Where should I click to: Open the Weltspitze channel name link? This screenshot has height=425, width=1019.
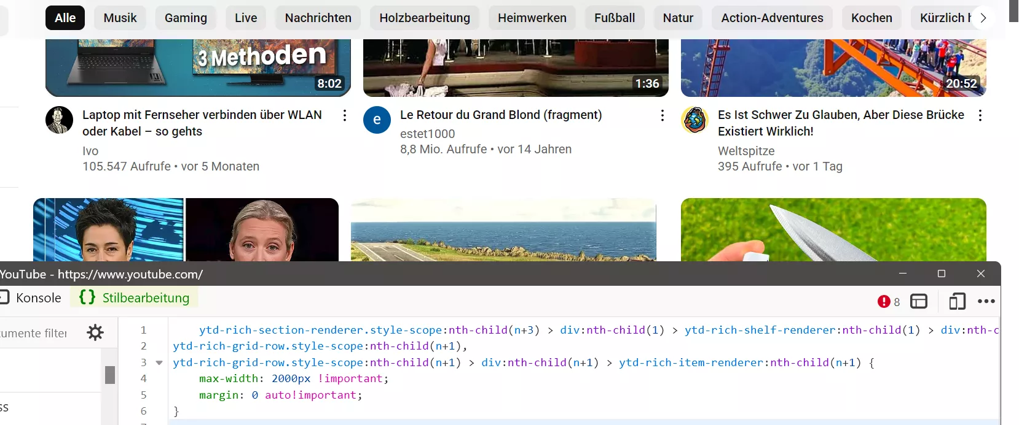click(x=746, y=151)
